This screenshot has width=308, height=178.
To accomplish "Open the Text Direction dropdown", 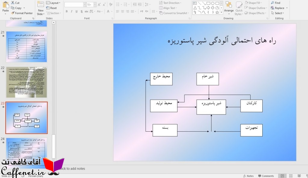I will click(x=170, y=3).
